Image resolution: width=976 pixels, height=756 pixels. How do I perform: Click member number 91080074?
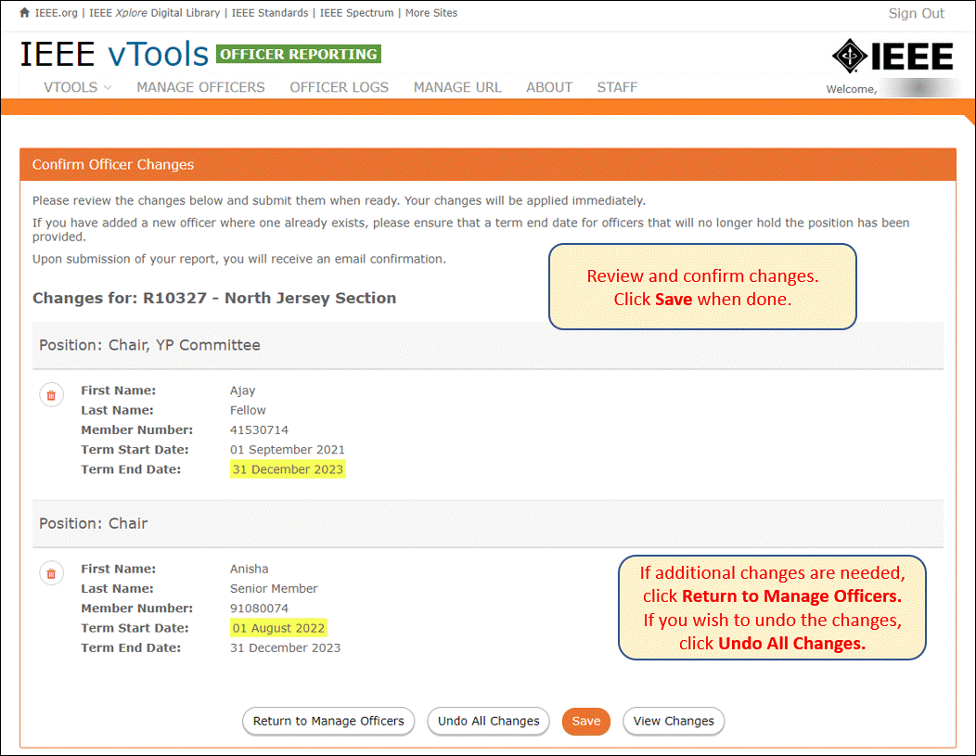click(x=259, y=609)
